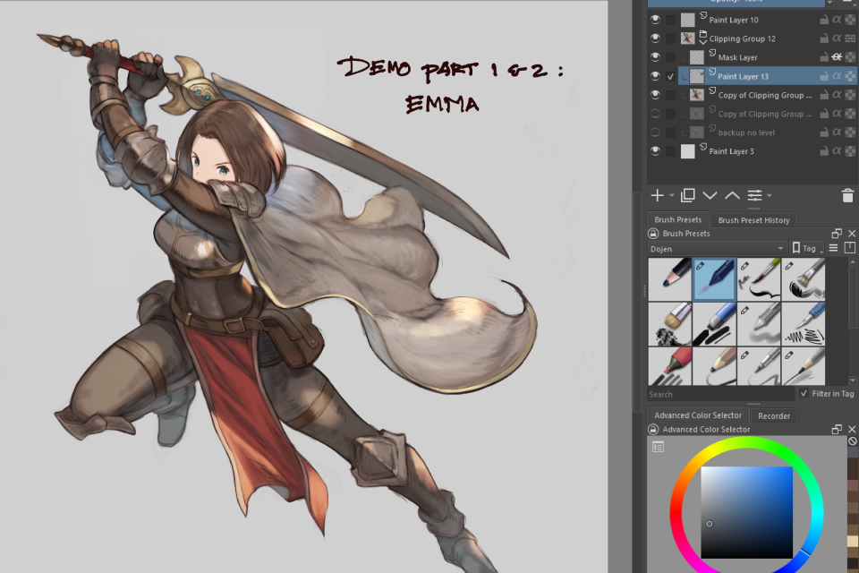Viewport: 859px width, 573px height.
Task: Delete the layer with the trash icon
Action: [x=847, y=195]
